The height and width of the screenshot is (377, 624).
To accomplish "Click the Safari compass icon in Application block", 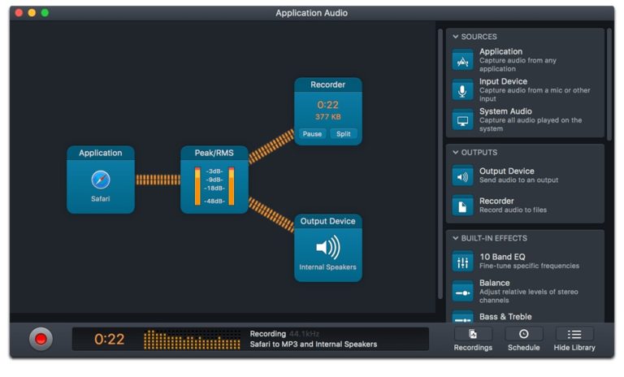I will point(101,179).
